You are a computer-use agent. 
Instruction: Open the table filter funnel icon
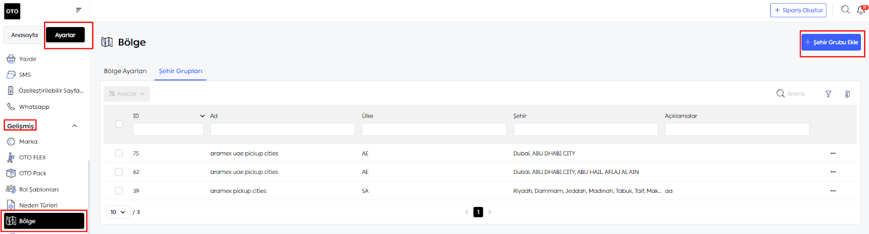[828, 94]
